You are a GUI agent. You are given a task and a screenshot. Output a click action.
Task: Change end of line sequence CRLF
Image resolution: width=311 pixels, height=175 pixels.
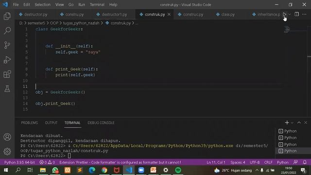click(x=268, y=162)
